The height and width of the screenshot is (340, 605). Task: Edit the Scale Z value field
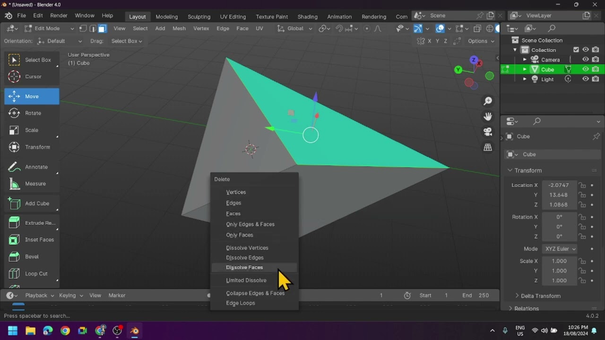coord(560,280)
